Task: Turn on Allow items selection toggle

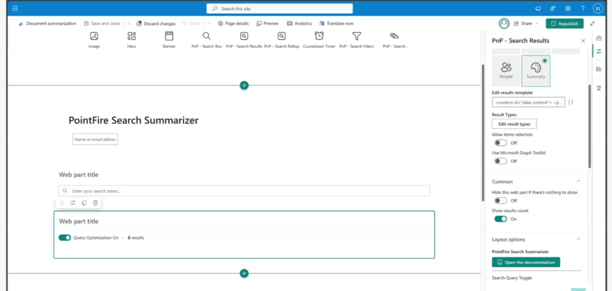Action: (x=500, y=143)
